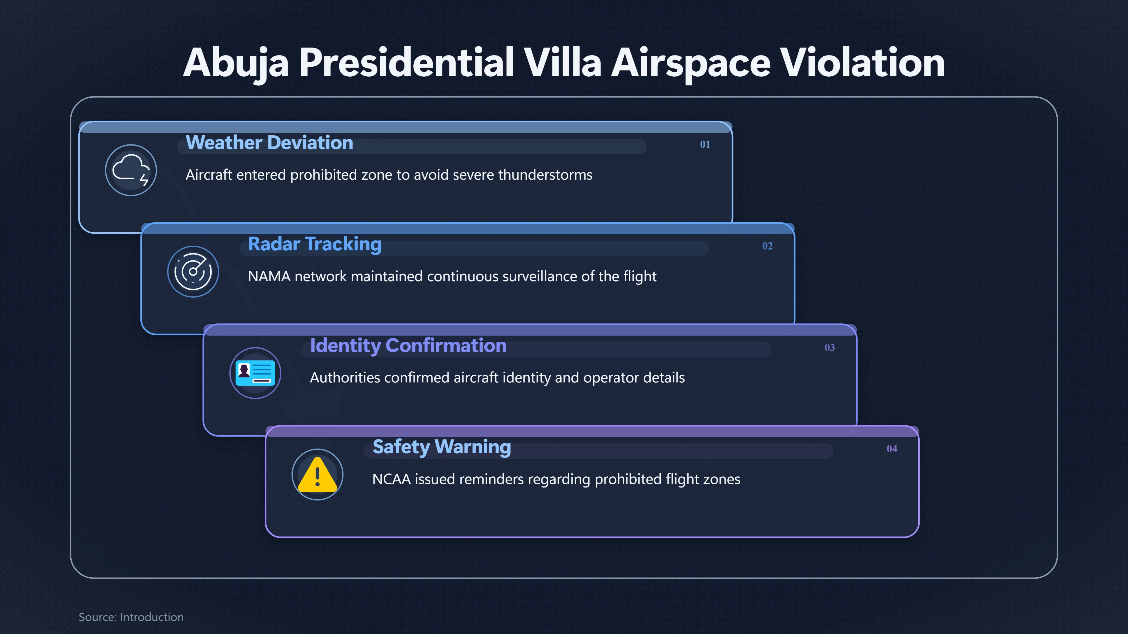Click step number 02 label
Image resolution: width=1128 pixels, height=634 pixels.
click(767, 246)
